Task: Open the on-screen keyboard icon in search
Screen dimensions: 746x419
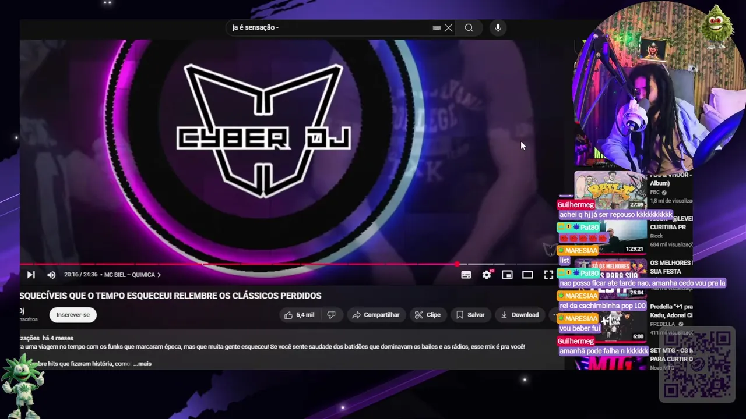Action: (437, 28)
